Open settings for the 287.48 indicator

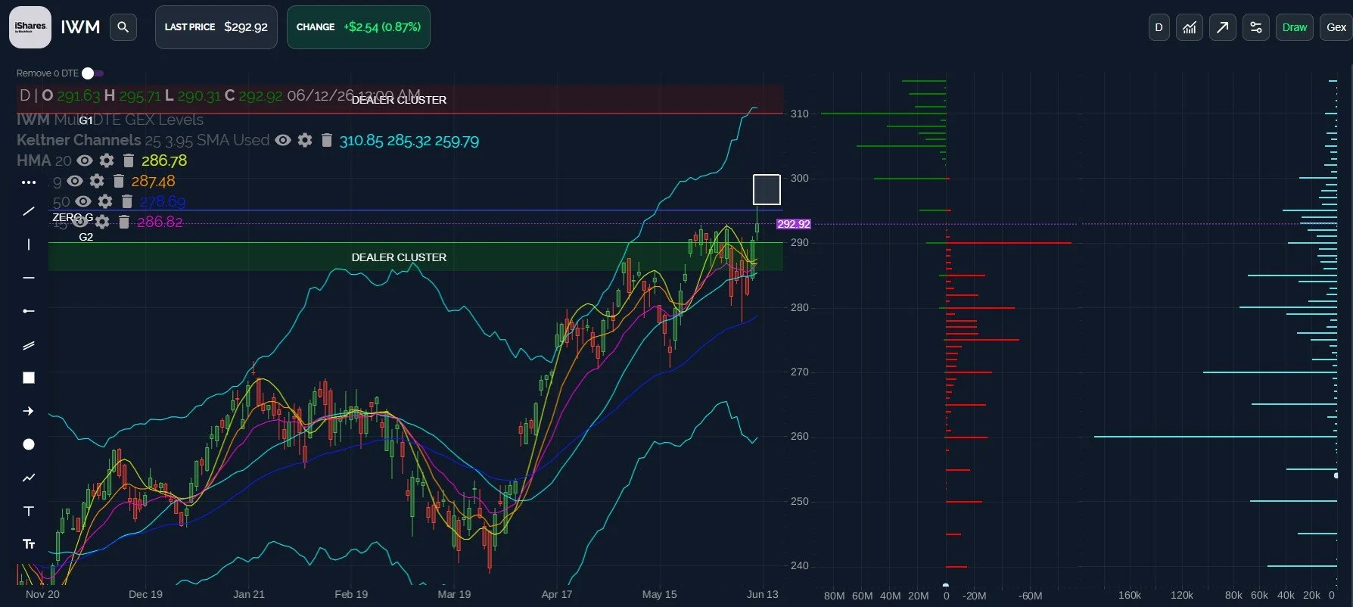coord(97,181)
